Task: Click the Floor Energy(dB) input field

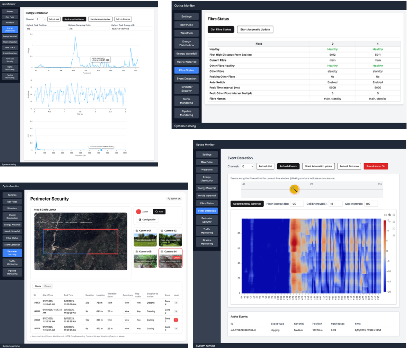Action: [297, 204]
